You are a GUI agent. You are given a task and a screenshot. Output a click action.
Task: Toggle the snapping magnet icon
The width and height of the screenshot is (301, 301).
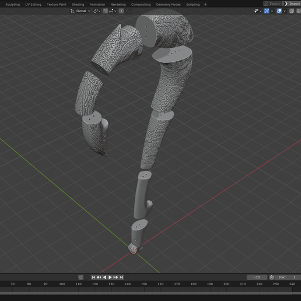106,11
